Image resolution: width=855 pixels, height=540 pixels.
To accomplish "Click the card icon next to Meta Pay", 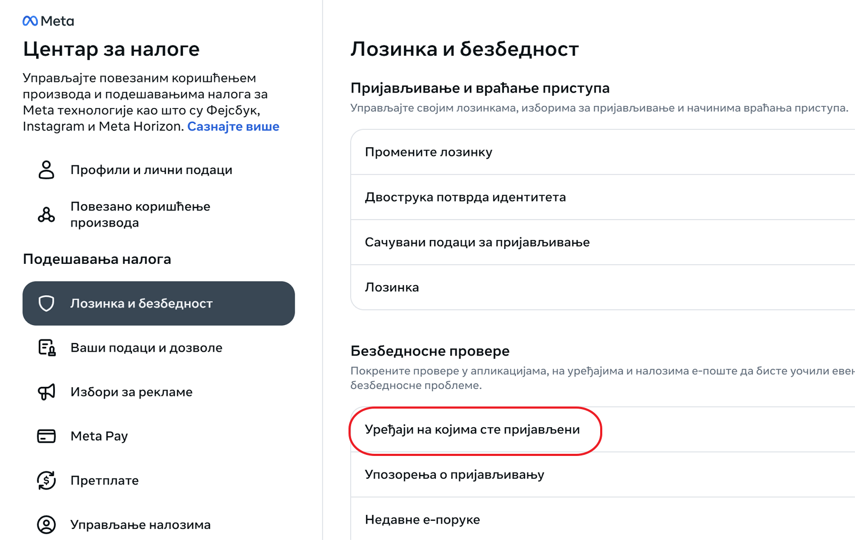I will coord(46,436).
